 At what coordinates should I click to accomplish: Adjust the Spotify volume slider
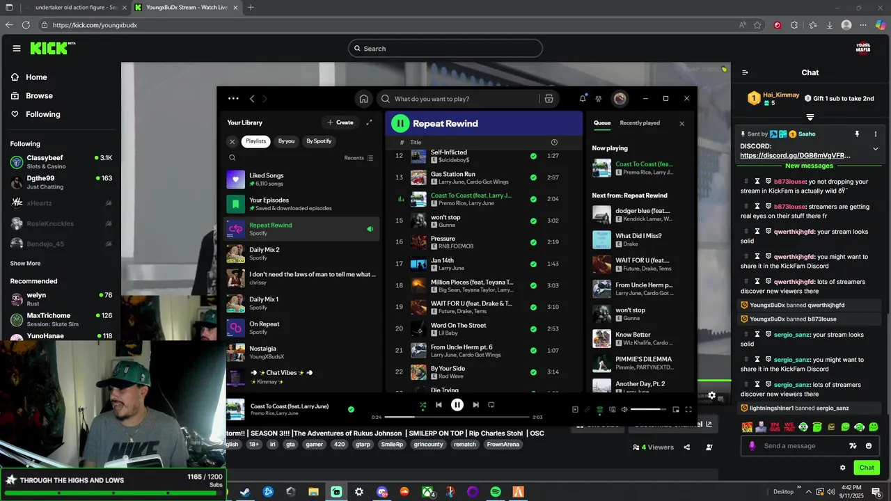pyautogui.click(x=649, y=409)
